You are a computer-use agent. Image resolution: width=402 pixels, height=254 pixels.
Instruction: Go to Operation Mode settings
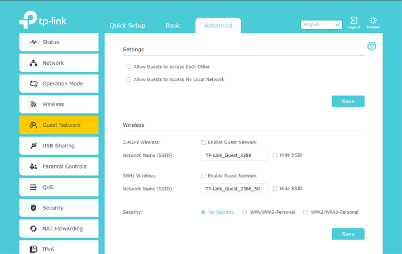point(59,84)
